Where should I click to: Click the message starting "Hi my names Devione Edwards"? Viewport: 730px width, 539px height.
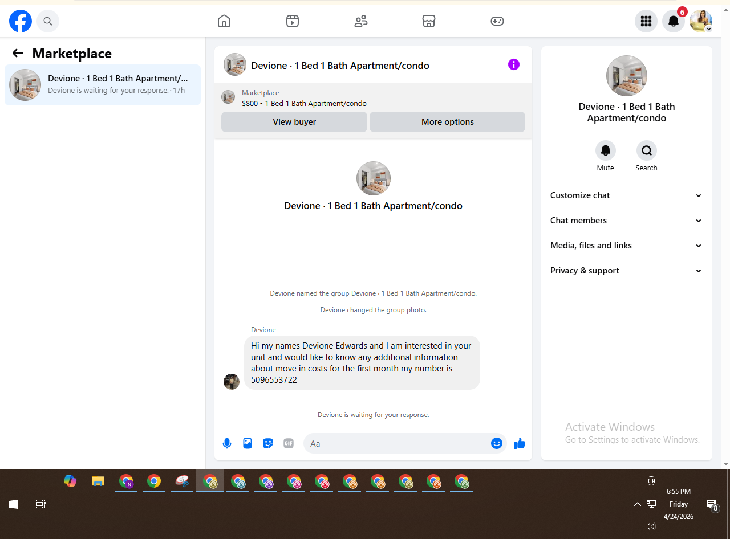click(x=362, y=362)
